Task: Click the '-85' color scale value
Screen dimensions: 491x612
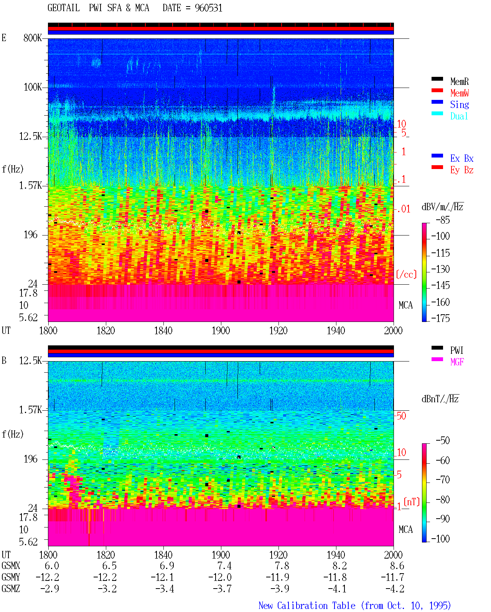Action: point(443,220)
